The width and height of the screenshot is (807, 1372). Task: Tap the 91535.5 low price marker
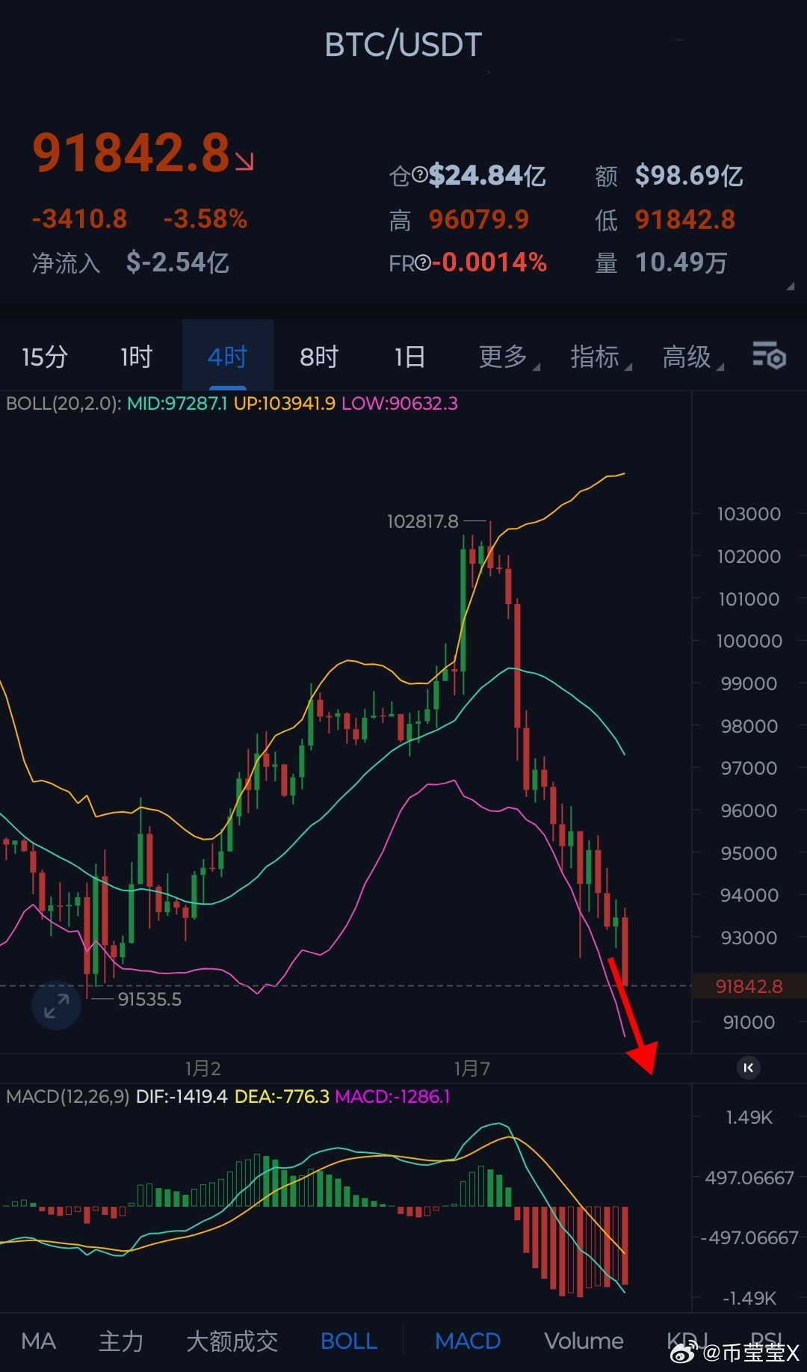149,999
